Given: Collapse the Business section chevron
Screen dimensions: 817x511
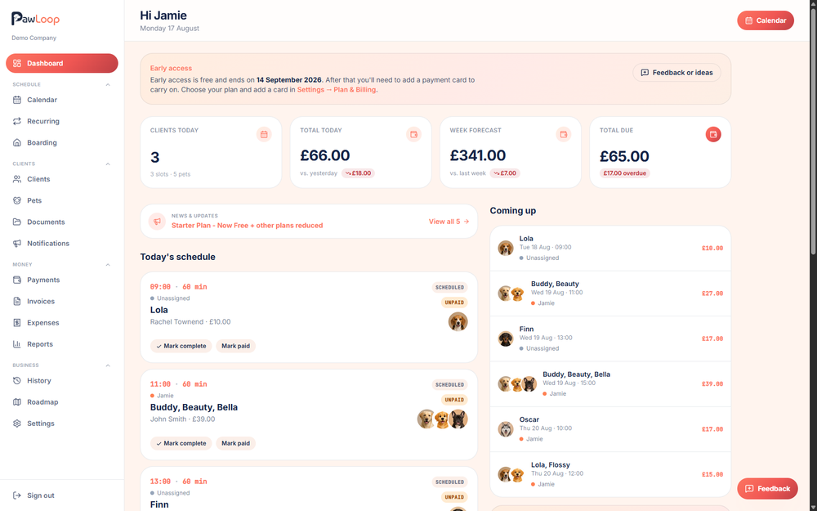Looking at the screenshot, I should [108, 365].
